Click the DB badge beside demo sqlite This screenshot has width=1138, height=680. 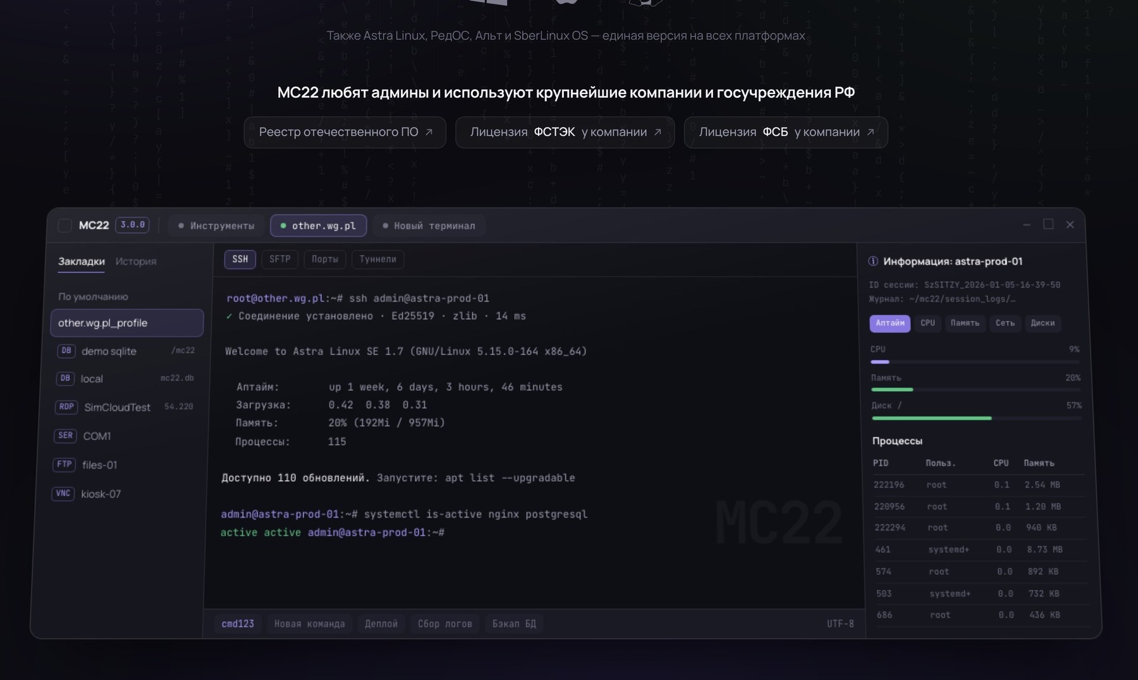coord(66,351)
